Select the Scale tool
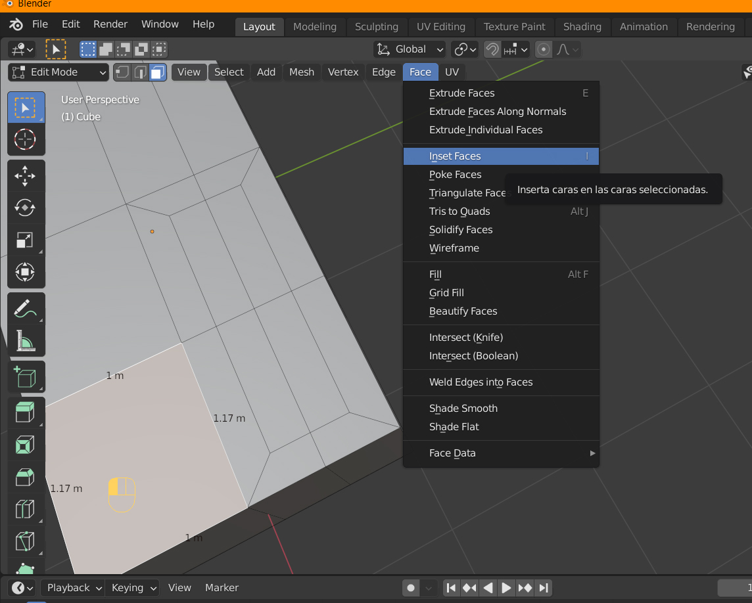Screen dimensions: 752x603 (26, 240)
